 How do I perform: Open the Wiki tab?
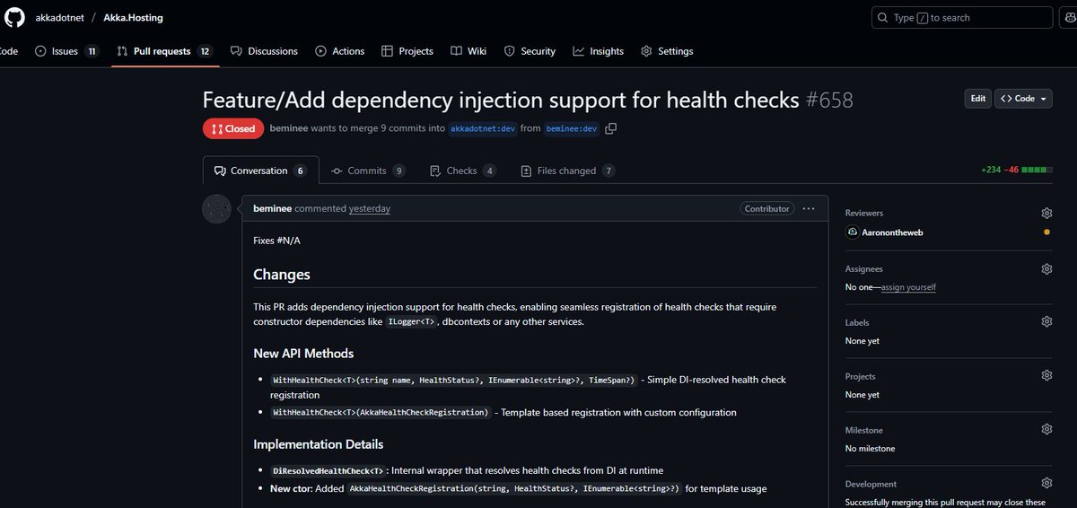coord(468,51)
